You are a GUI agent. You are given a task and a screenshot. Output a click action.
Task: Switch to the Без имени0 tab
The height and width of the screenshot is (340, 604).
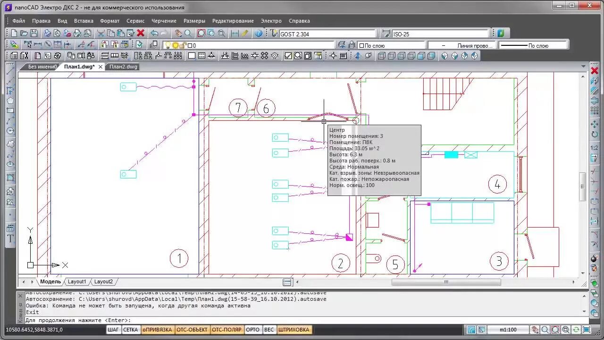[x=42, y=67]
